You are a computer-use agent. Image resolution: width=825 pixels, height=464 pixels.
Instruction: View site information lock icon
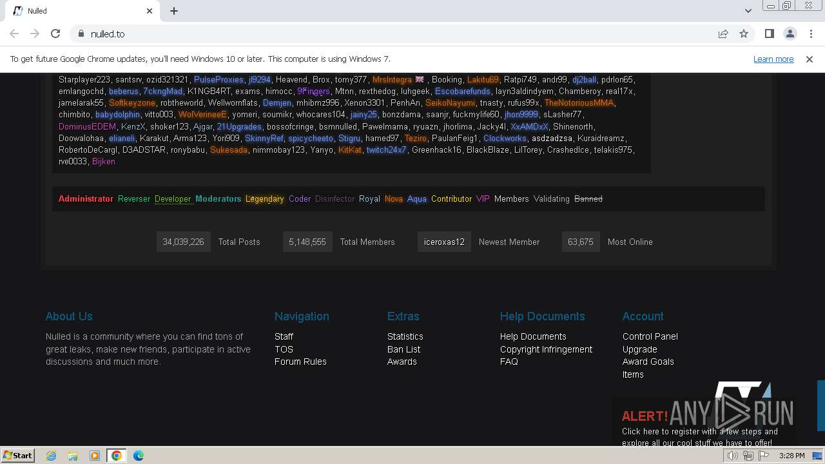pos(81,34)
